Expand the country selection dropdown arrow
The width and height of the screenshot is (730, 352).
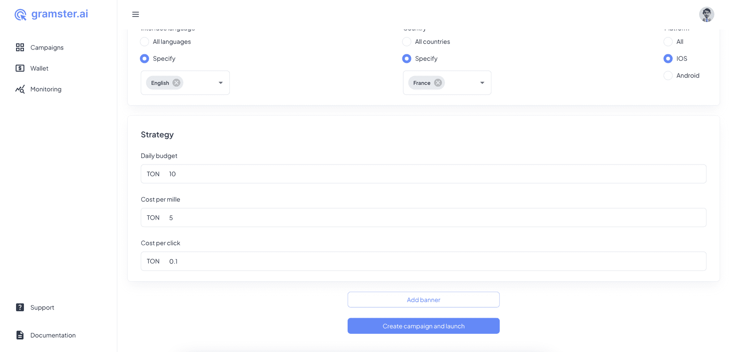tap(482, 83)
